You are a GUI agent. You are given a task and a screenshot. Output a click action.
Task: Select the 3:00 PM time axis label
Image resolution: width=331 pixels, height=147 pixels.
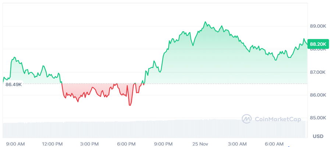click(89, 144)
